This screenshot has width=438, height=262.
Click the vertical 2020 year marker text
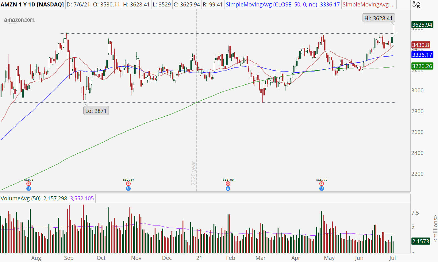(194, 173)
